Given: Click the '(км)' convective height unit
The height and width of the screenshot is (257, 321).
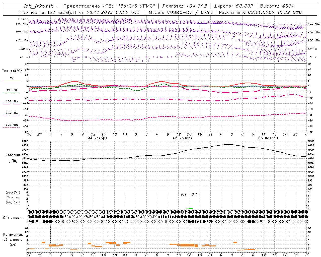Looking at the screenshot, I should tap(13, 244).
